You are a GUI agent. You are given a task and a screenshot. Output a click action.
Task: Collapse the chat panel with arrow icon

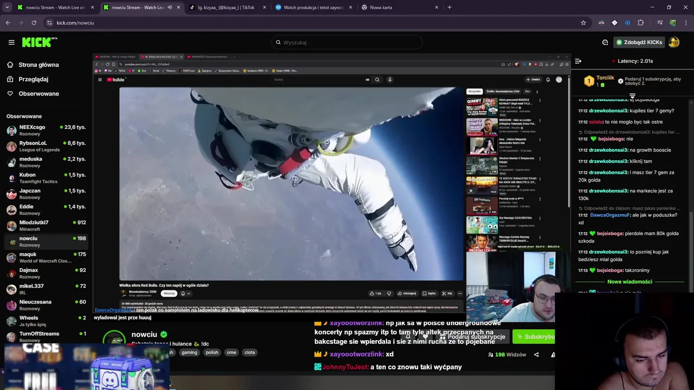tap(578, 61)
